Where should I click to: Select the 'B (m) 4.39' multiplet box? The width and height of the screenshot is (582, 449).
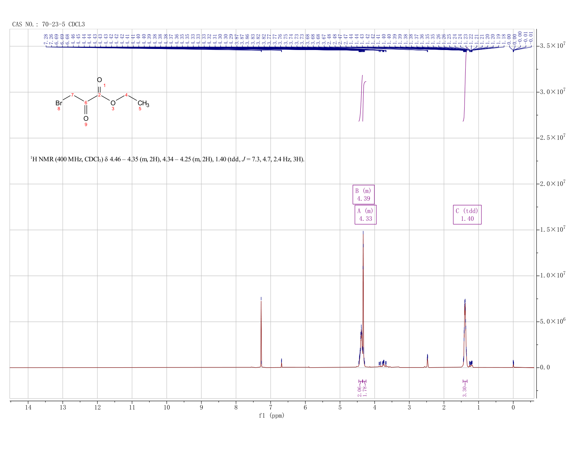click(x=364, y=195)
